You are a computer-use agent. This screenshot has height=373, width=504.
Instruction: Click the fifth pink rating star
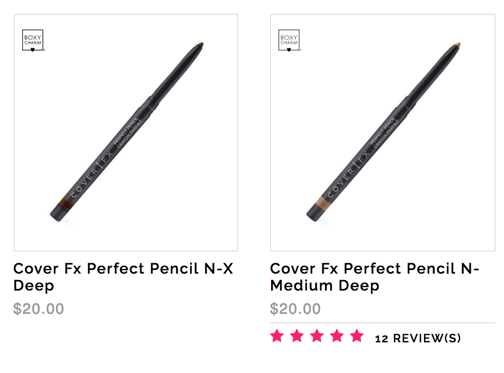click(357, 336)
